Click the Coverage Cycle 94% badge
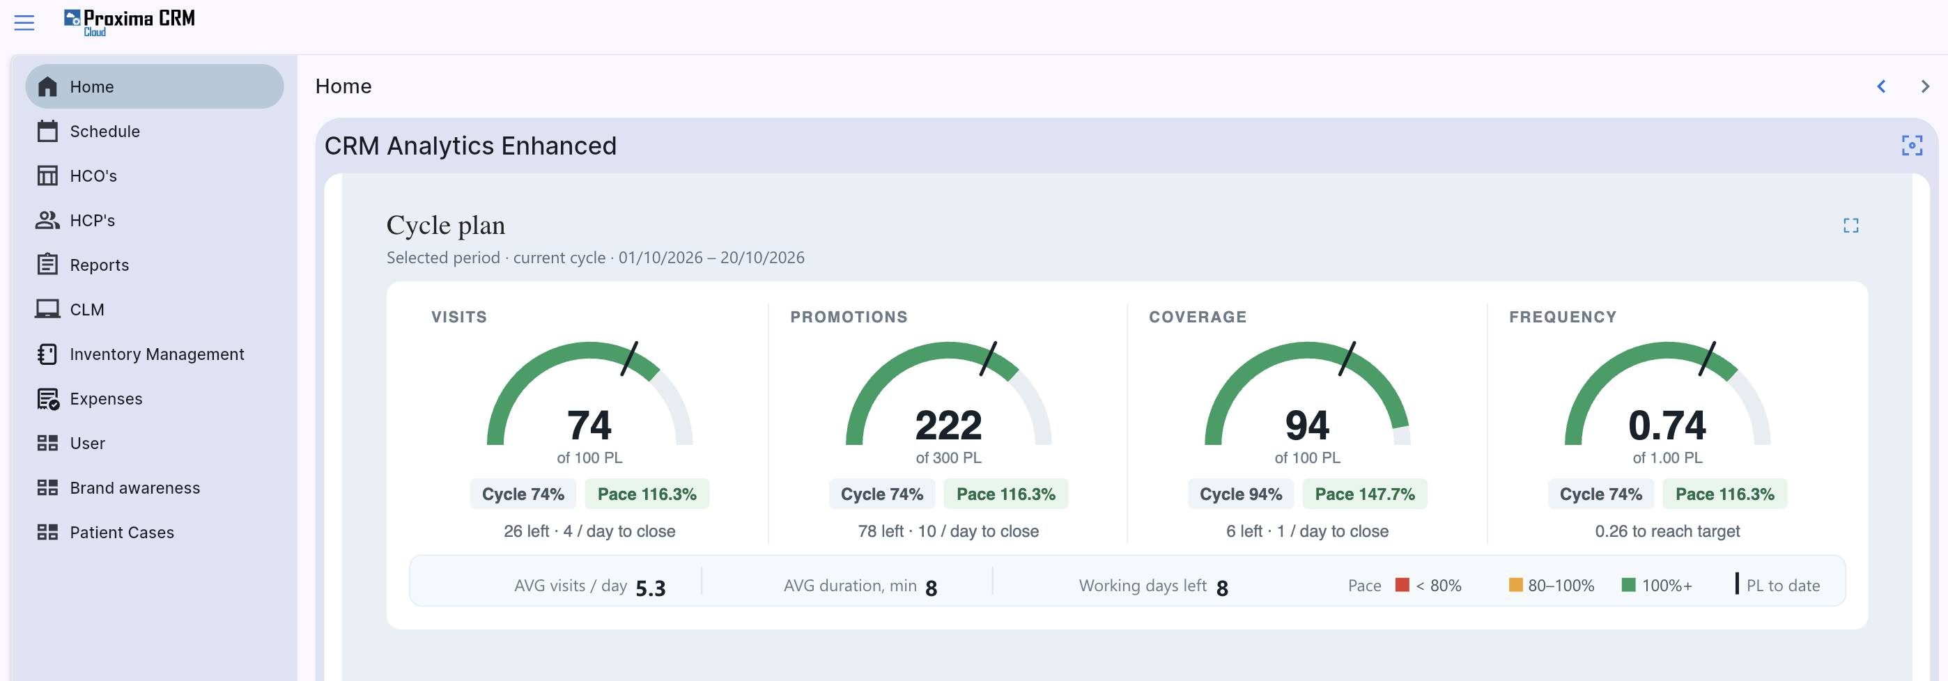 (1240, 494)
